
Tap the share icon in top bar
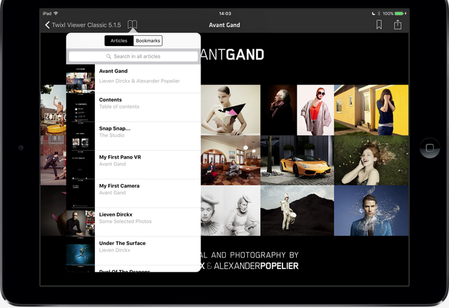click(398, 25)
